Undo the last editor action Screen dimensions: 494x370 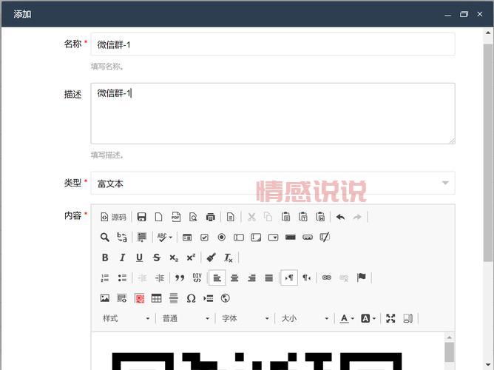click(x=341, y=217)
